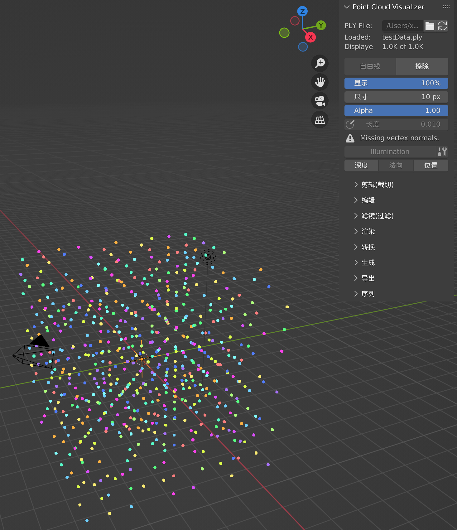This screenshot has width=457, height=530.
Task: Expand the 滤镜(过滤) section
Action: point(356,216)
